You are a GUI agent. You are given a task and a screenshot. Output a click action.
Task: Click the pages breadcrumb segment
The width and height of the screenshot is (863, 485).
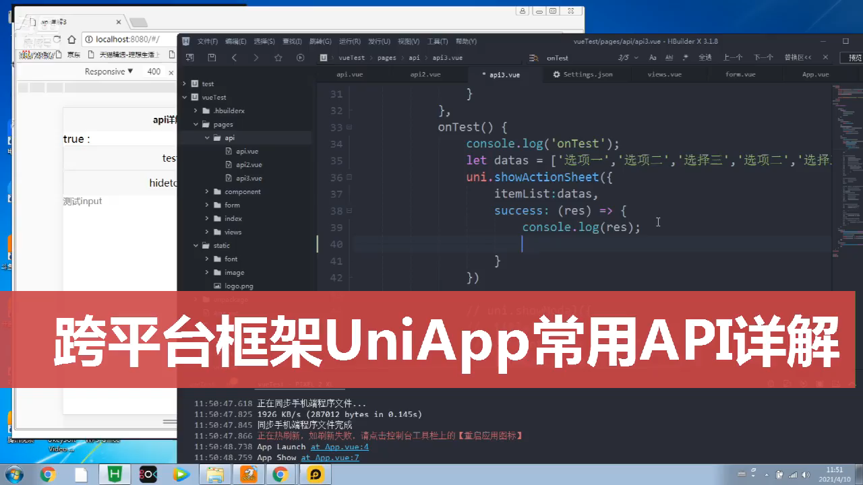(x=386, y=58)
